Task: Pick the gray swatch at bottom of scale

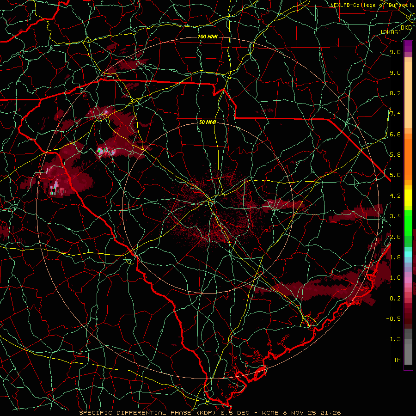Action: tap(408, 354)
